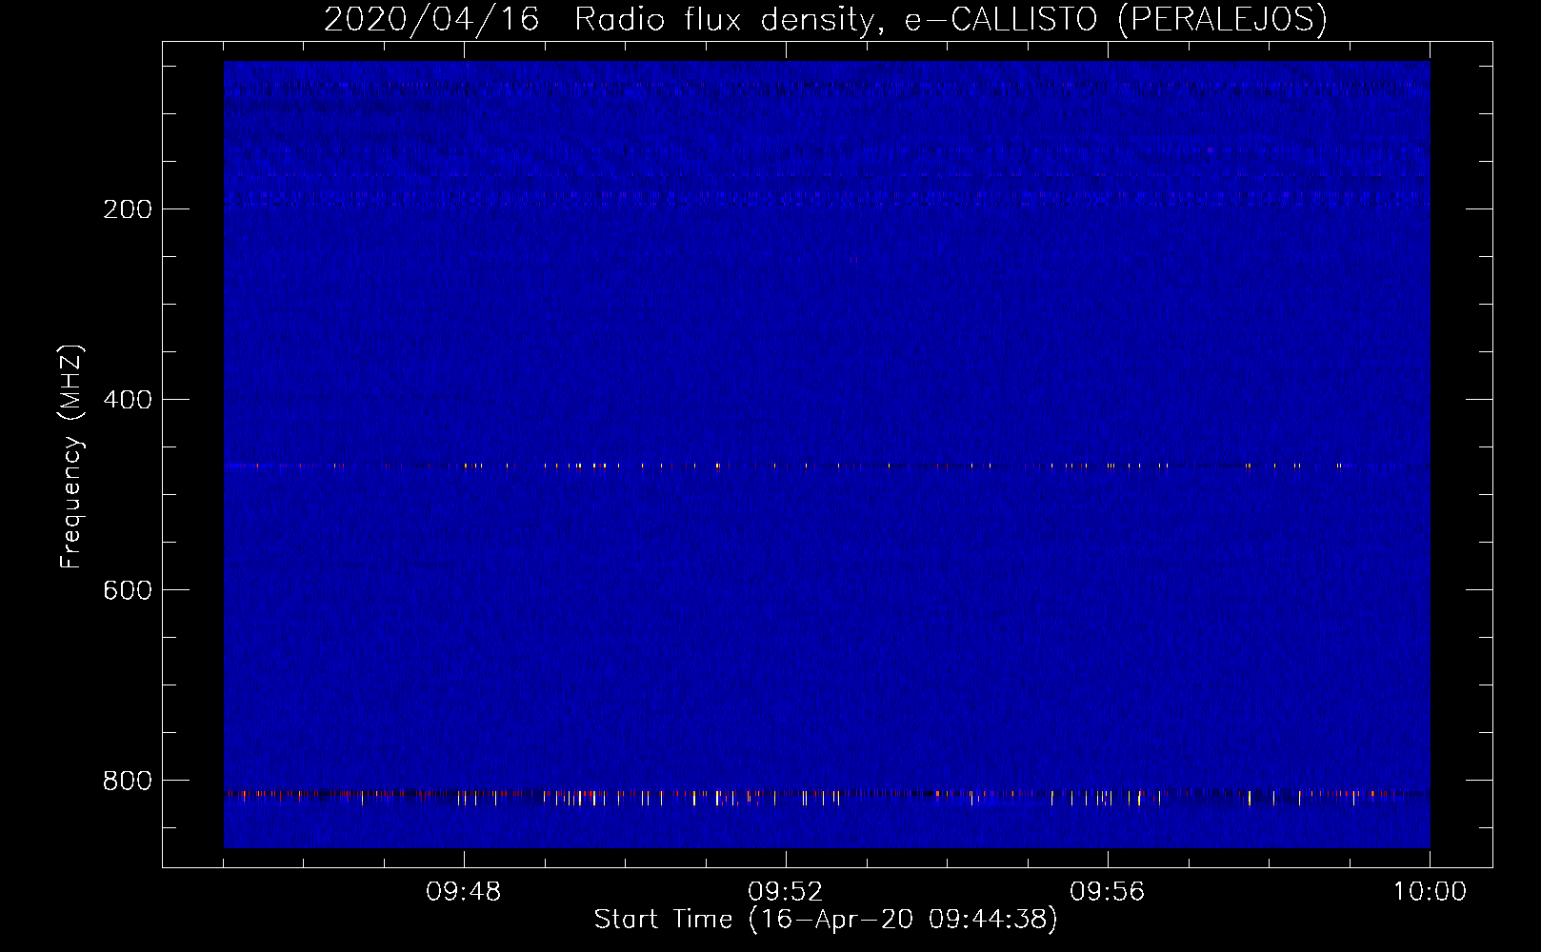Click the 'Start Time (16-Apr-20 09:44:38)' axis label

click(826, 920)
